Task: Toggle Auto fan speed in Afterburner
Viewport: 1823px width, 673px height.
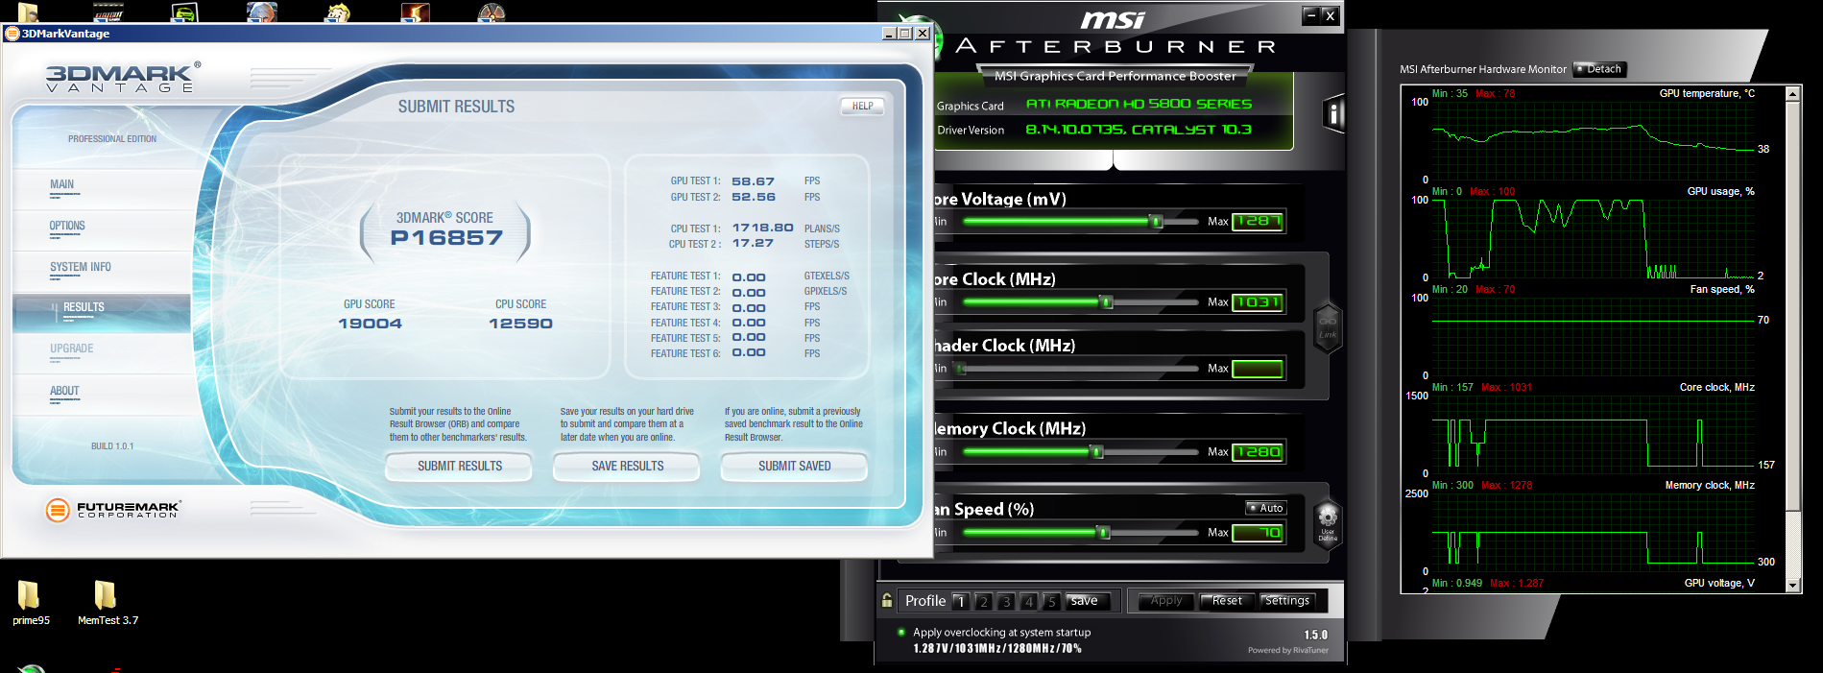Action: pyautogui.click(x=1265, y=508)
